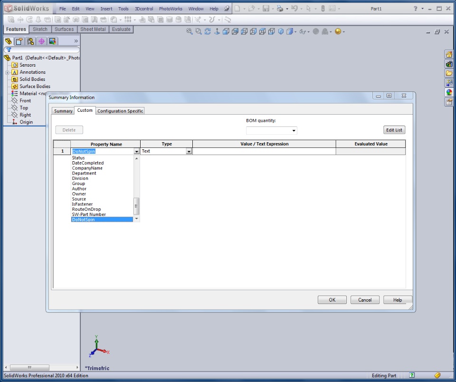Viewport: 456px width, 382px height.
Task: Open the Property Name dropdown arrow
Action: (x=137, y=151)
